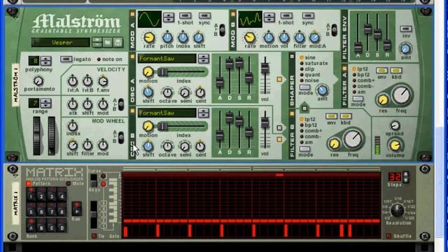Click the Filter B freq knob
The image size is (448, 252).
point(353,139)
